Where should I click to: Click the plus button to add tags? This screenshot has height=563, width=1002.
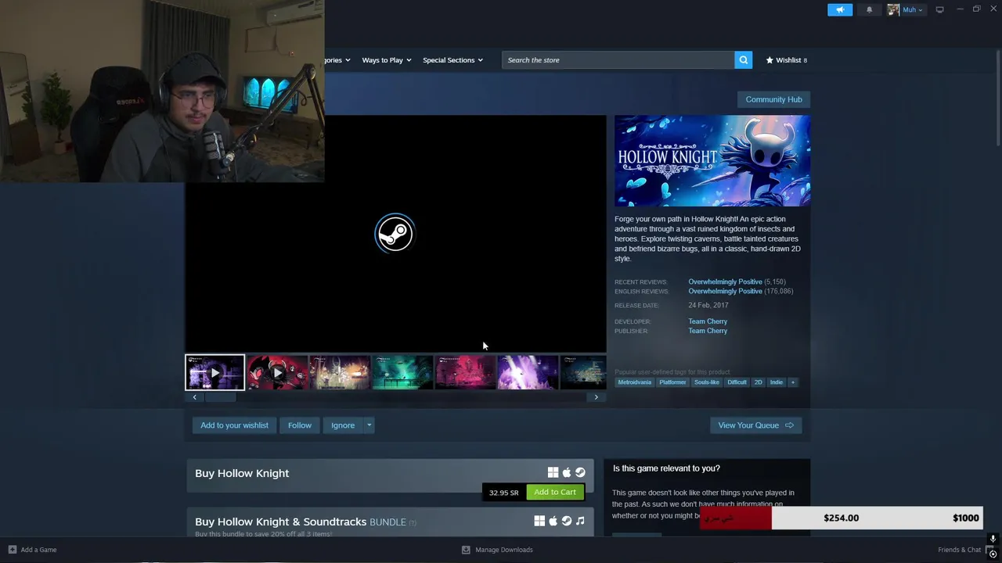pyautogui.click(x=792, y=382)
